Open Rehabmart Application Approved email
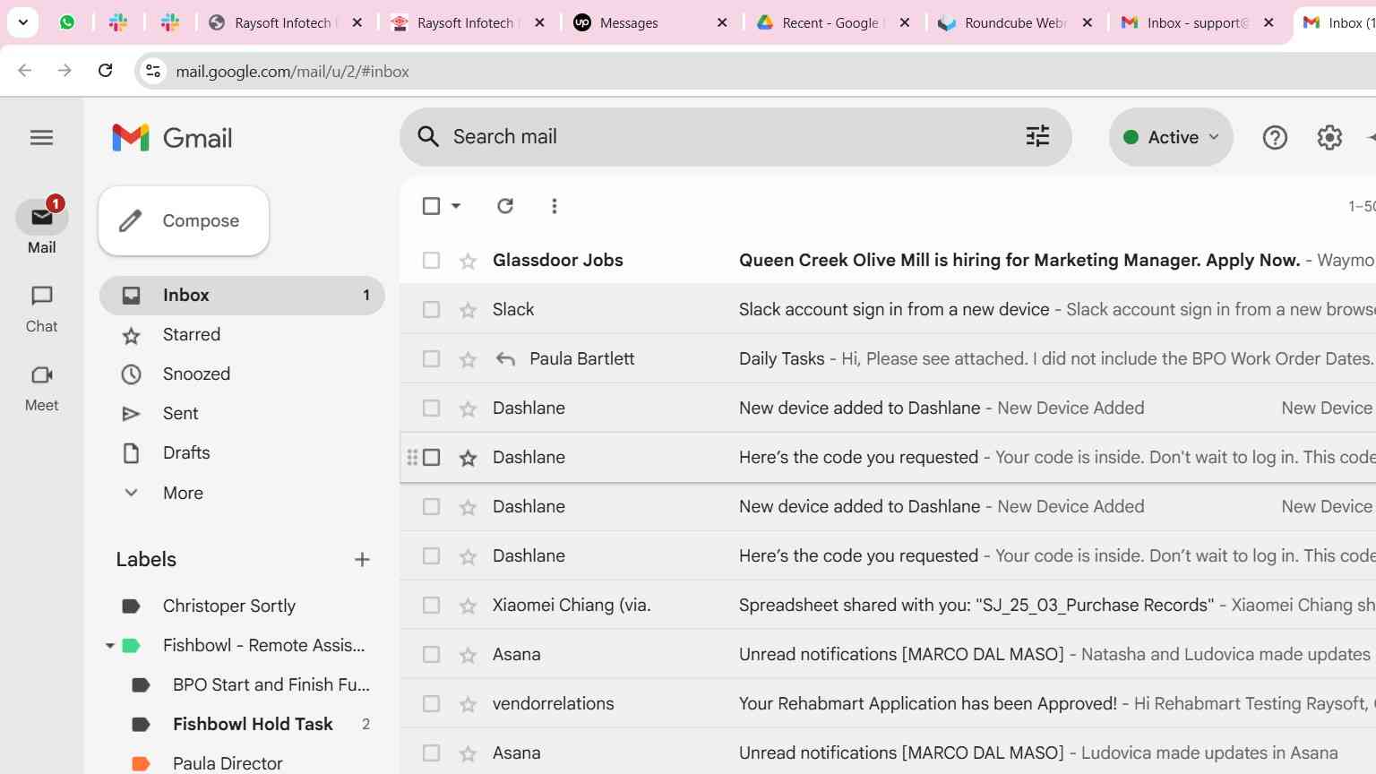1376x774 pixels. point(928,703)
